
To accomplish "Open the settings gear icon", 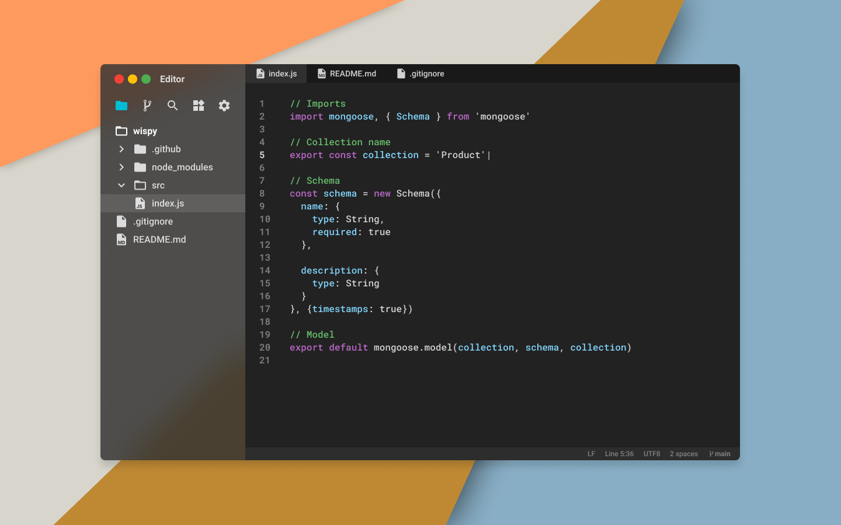I will [224, 106].
